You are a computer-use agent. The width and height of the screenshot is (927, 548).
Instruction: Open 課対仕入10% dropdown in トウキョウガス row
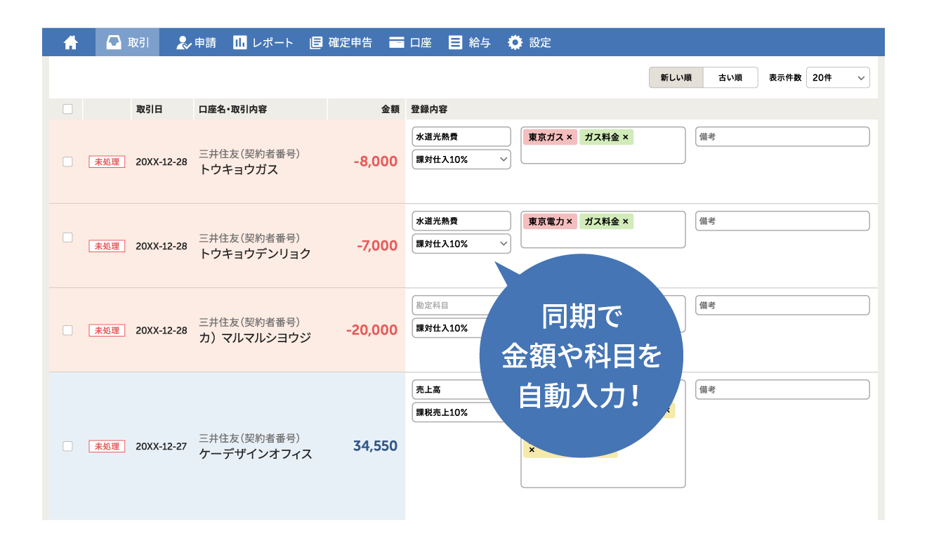click(461, 159)
